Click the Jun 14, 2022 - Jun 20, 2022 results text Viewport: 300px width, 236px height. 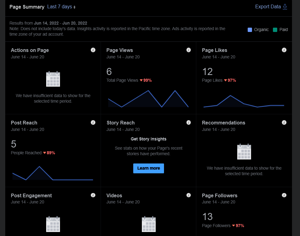pyautogui.click(x=60, y=23)
